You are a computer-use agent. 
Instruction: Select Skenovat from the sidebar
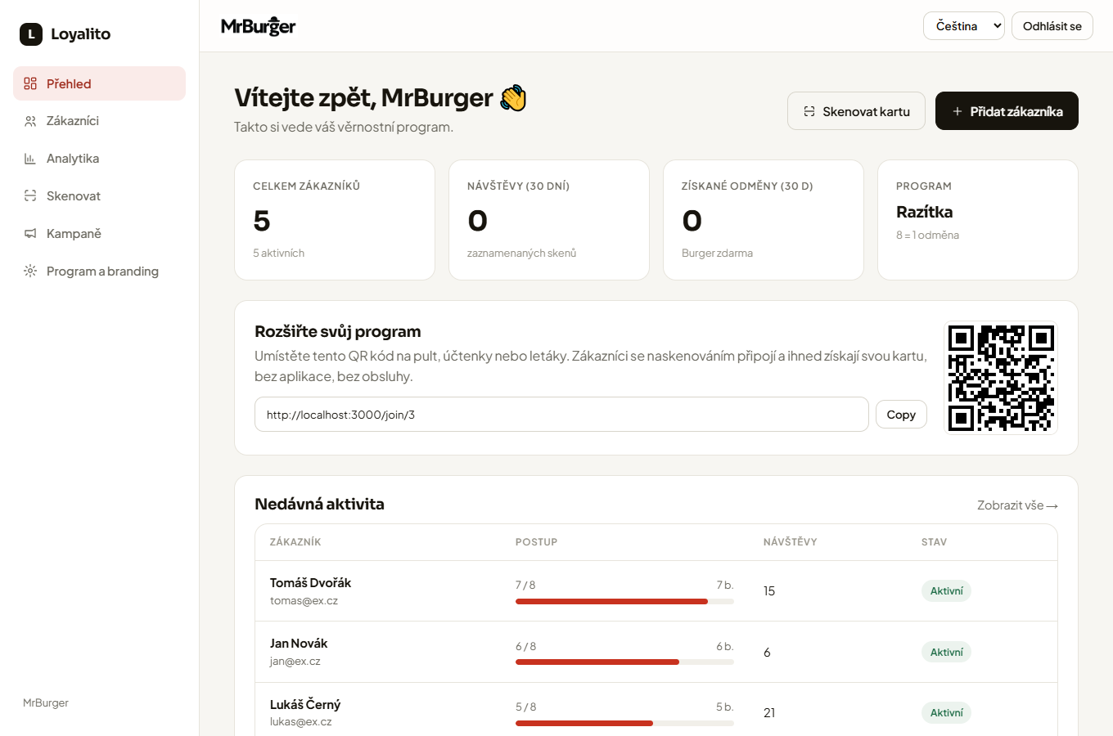[x=100, y=196]
